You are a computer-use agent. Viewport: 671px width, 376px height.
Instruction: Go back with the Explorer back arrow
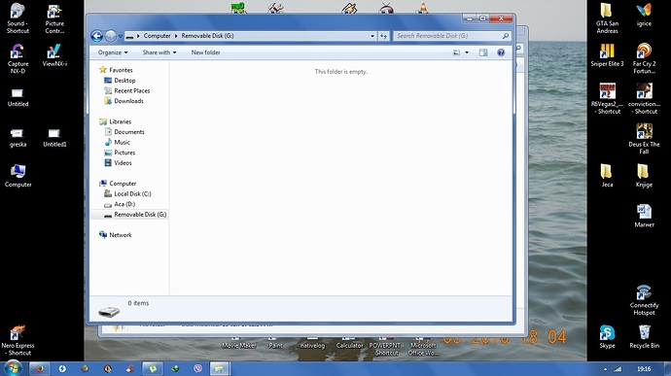click(96, 36)
